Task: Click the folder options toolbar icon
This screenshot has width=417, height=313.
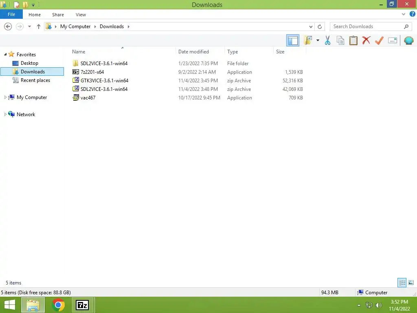Action: 308,40
